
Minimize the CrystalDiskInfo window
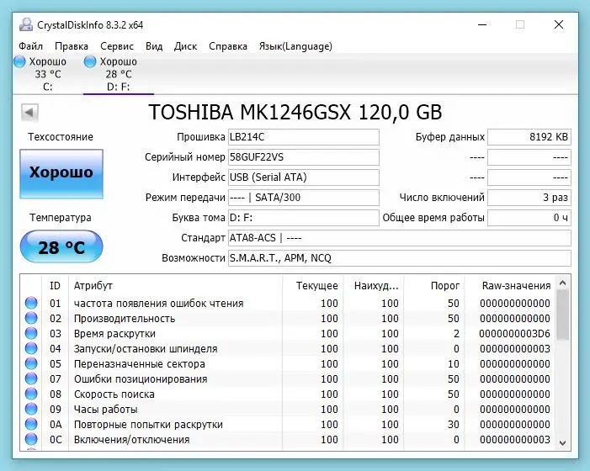pos(482,24)
